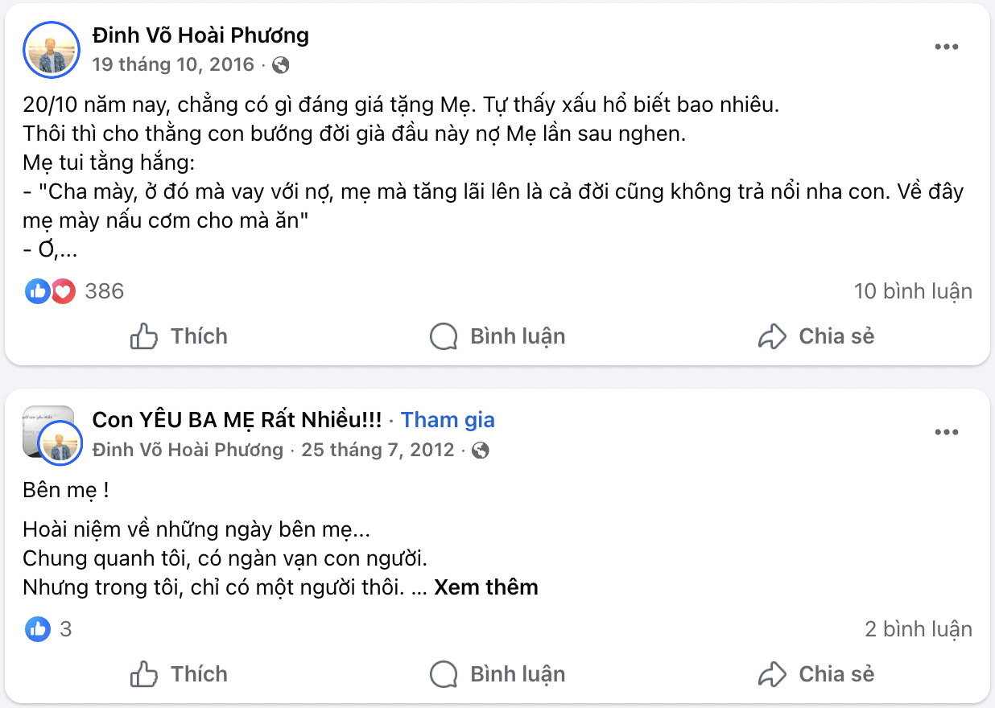Click the globe privacy icon next to the 2016 date

(280, 64)
